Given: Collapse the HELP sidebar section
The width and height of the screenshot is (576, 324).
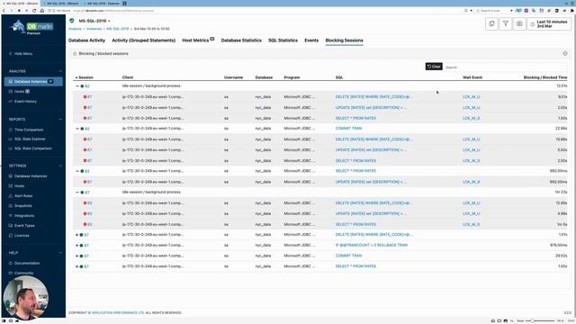Looking at the screenshot, I should [x=60, y=253].
